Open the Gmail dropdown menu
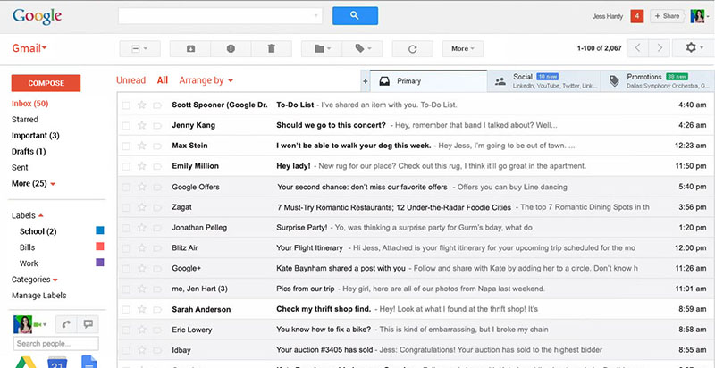Viewport: 715px width, 368px height. [29, 48]
